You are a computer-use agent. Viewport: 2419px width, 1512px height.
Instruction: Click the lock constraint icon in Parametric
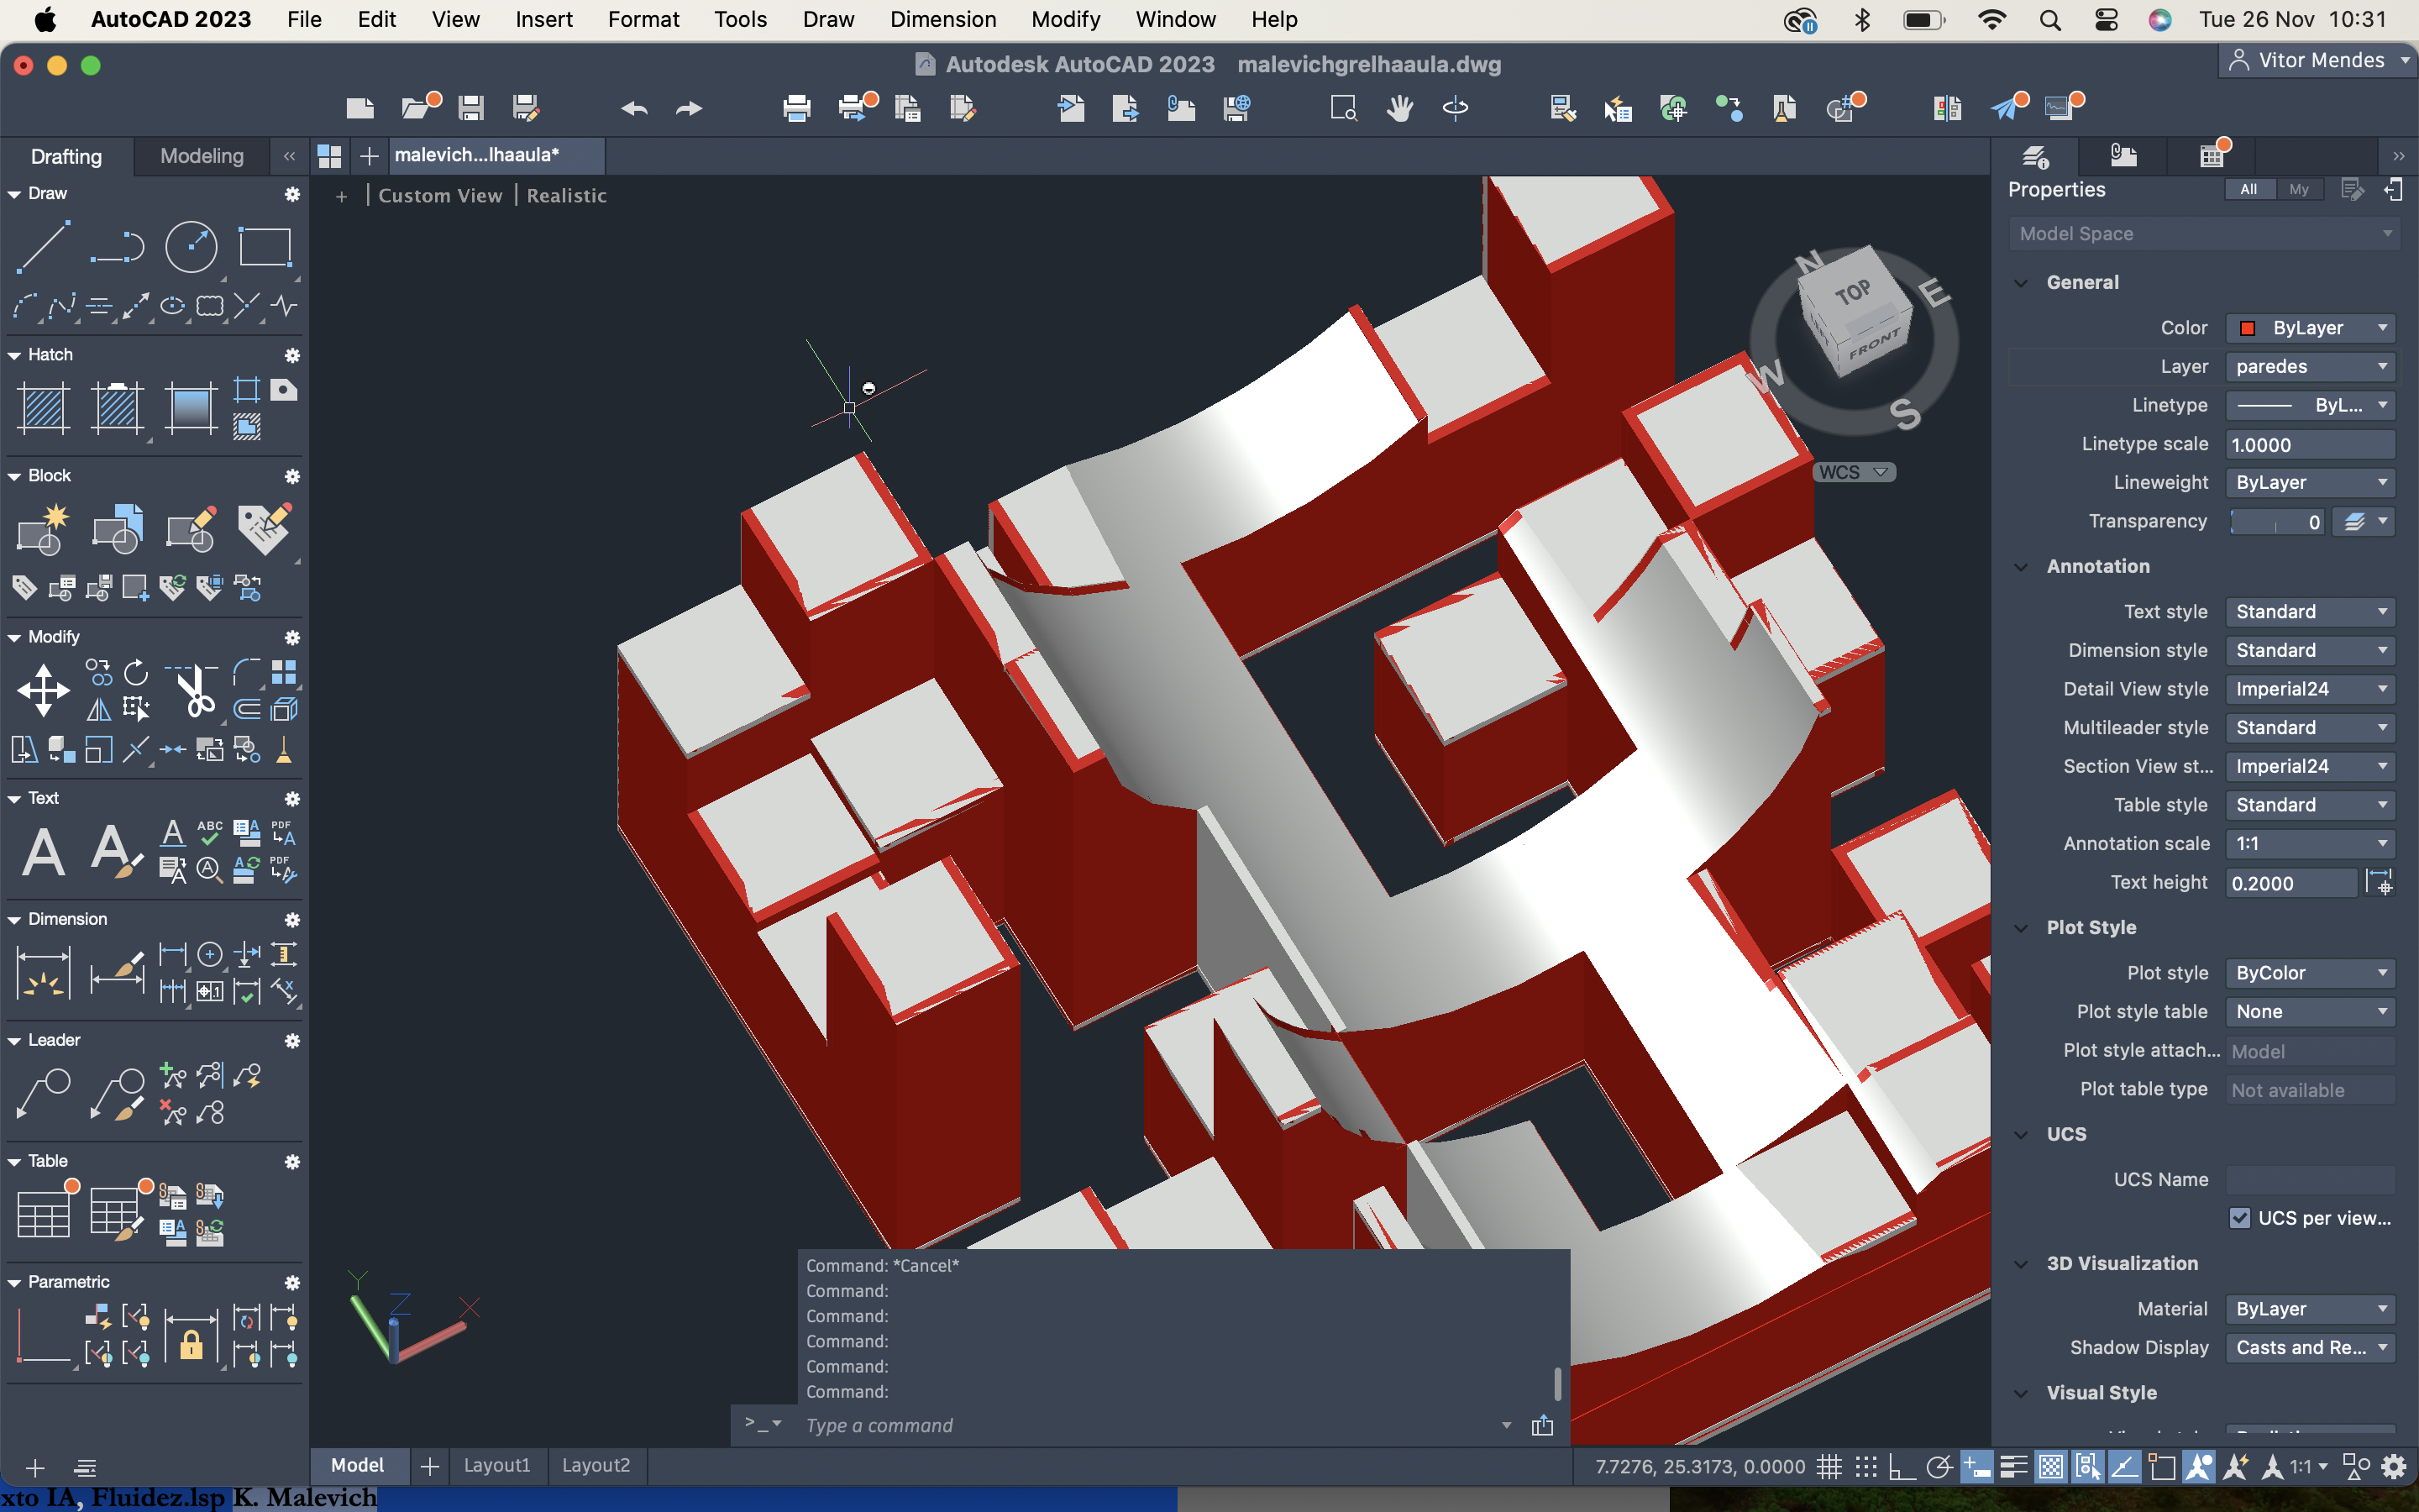[191, 1336]
